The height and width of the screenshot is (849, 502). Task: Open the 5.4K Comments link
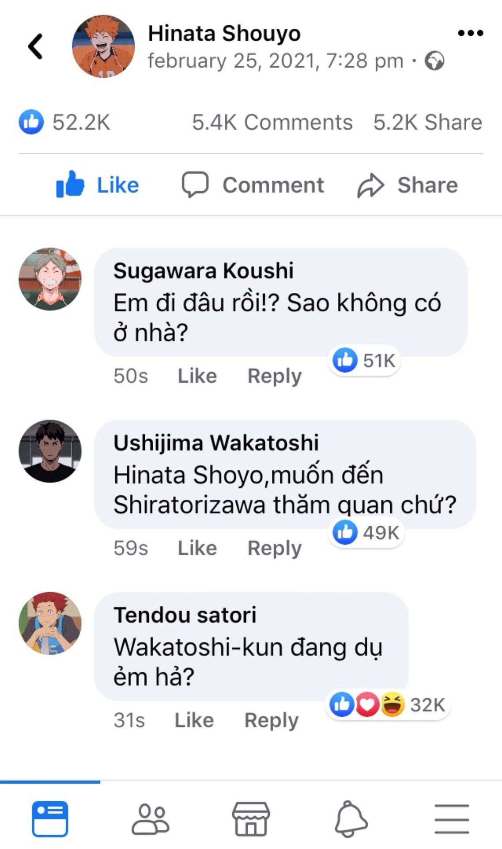(272, 122)
